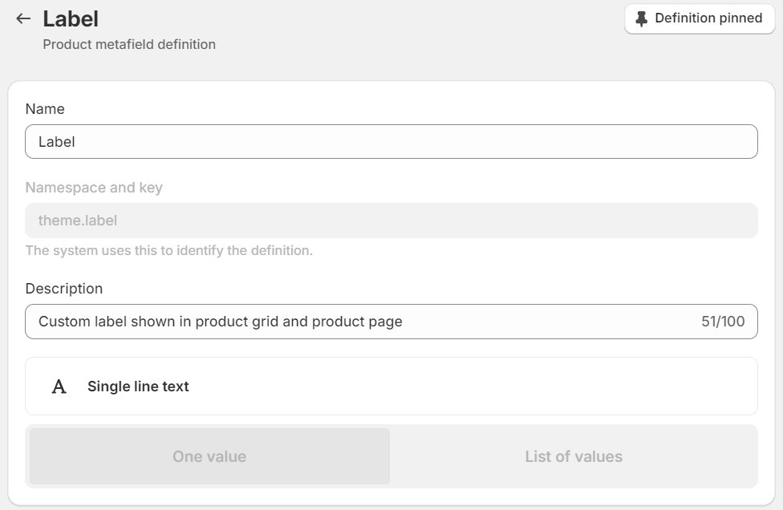Click the 'A' Single line text icon
Image resolution: width=783 pixels, height=510 pixels.
(x=59, y=387)
